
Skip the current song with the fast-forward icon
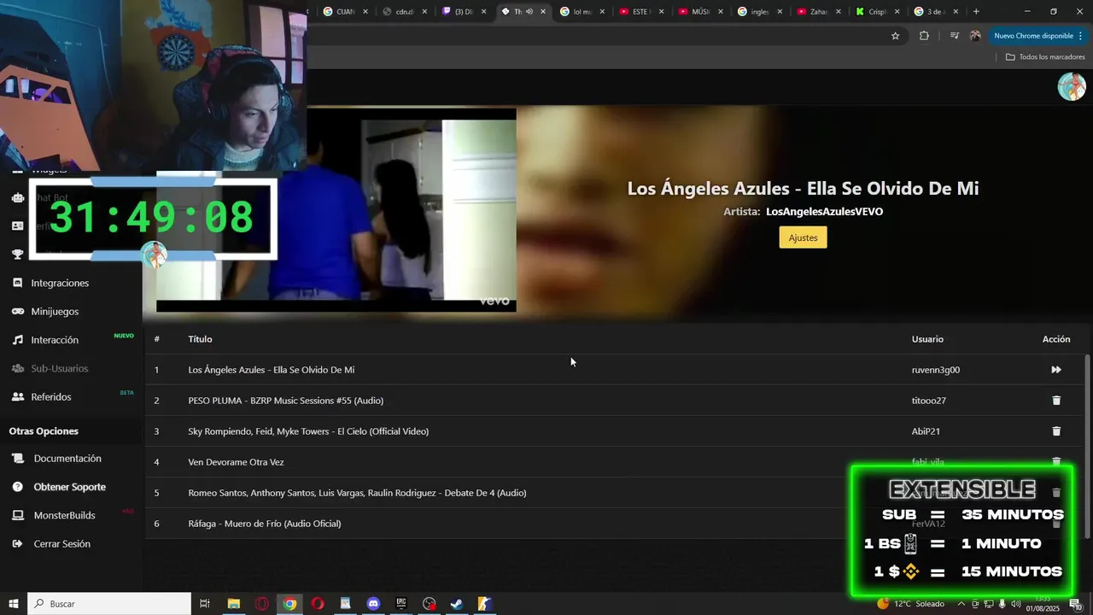(1056, 370)
